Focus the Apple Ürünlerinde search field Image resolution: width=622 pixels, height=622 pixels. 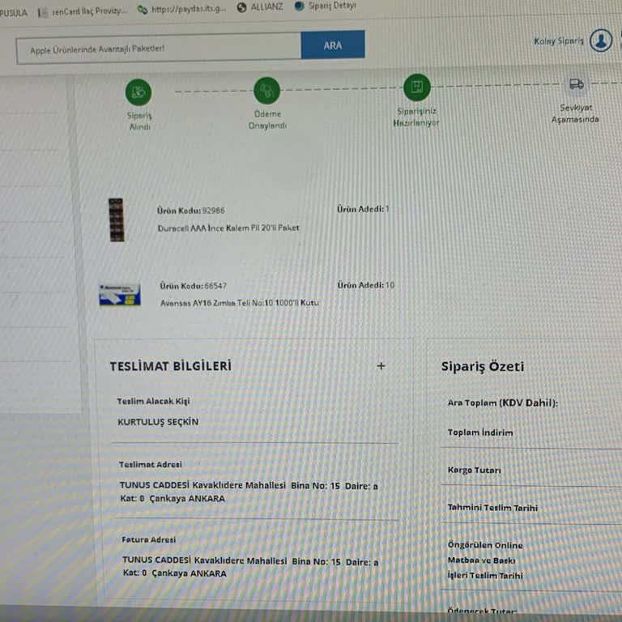(x=159, y=49)
